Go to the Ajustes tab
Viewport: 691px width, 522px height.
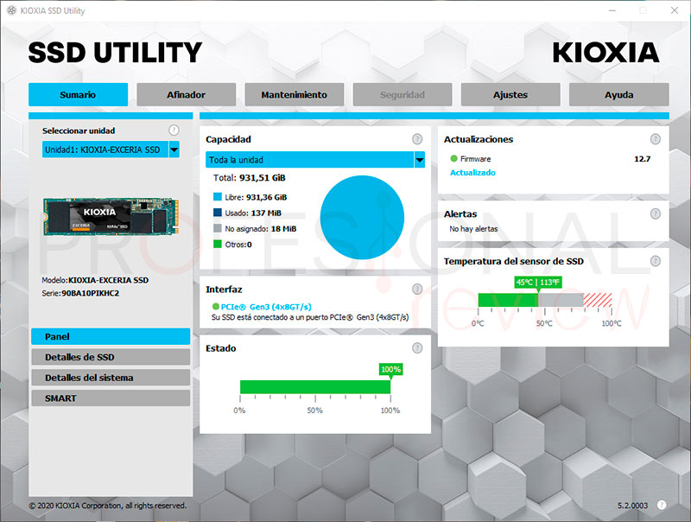(x=510, y=94)
